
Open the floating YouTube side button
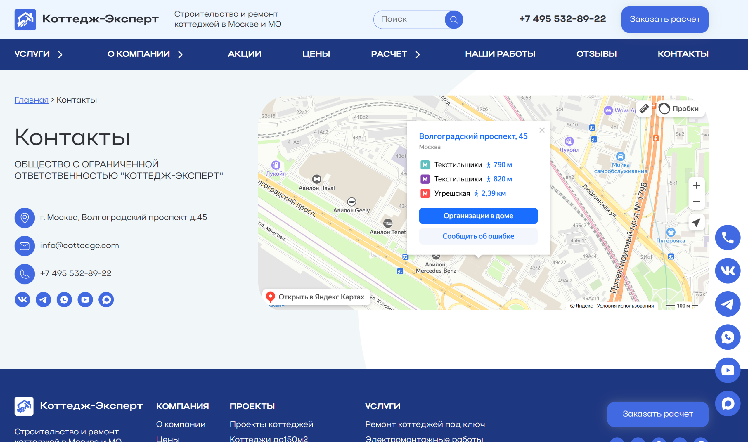(x=728, y=370)
